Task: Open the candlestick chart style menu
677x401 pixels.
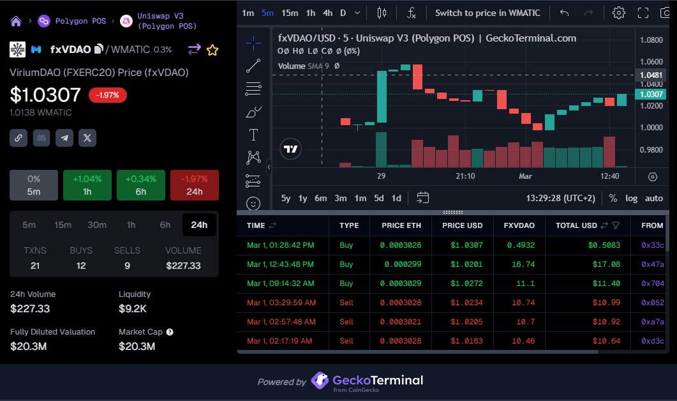Action: click(382, 13)
